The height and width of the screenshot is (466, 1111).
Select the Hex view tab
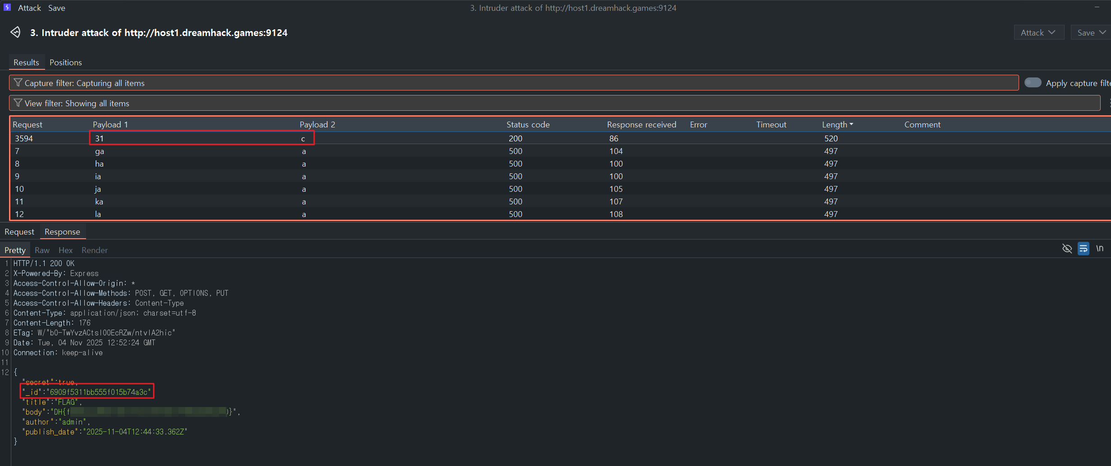click(65, 250)
